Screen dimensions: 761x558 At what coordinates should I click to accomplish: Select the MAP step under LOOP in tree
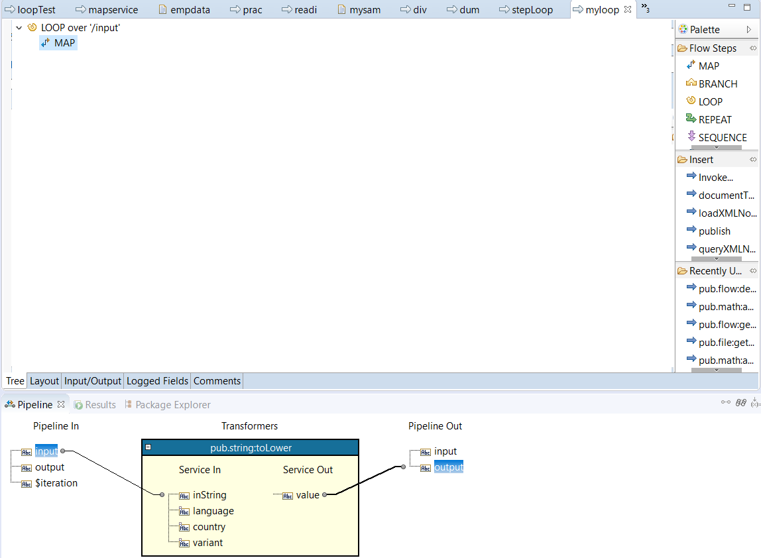click(58, 42)
